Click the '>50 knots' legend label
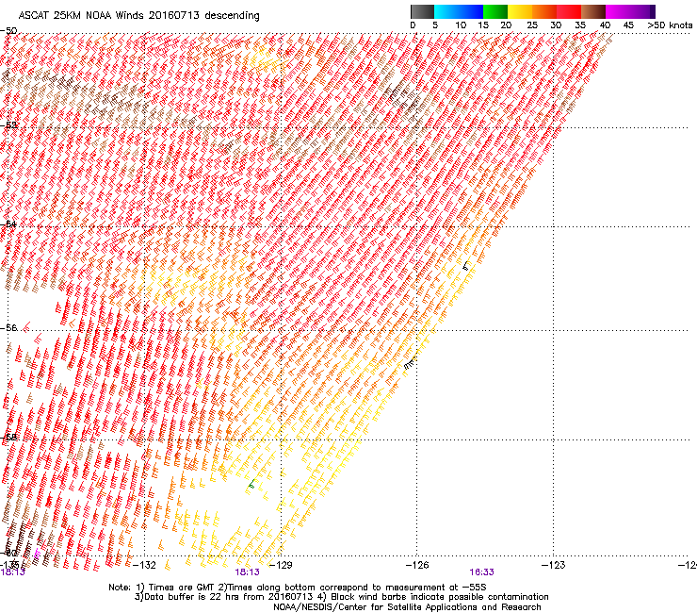Screen dimensions: 697x613 (x=670, y=25)
